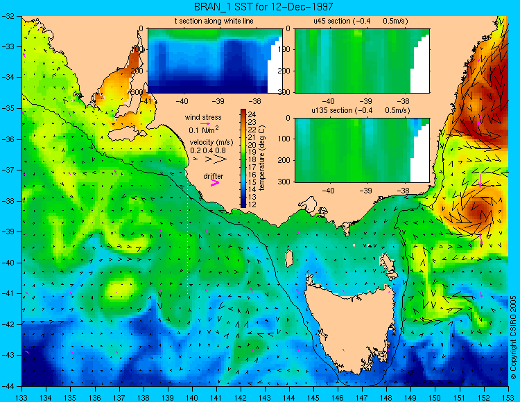Click the colorbar tick label 24

[x=252, y=114]
